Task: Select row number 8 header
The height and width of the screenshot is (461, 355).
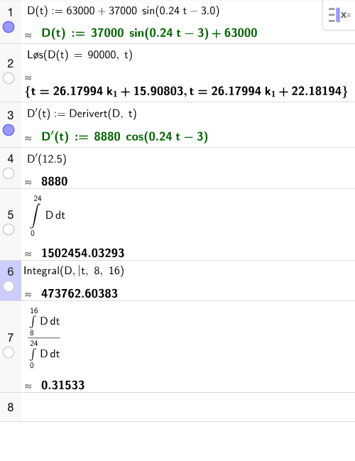Action: [x=10, y=407]
